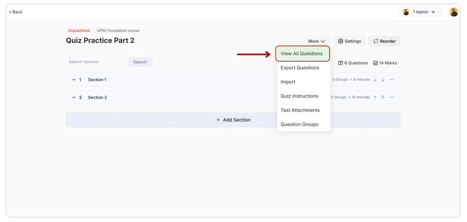
Task: Click the Search button
Action: click(140, 62)
